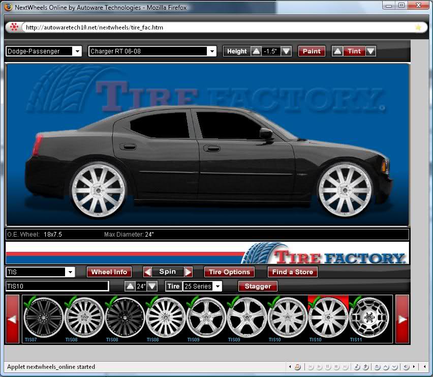Increase wheel diameter from 24 inches
Image resolution: width=433 pixels, height=377 pixels.
point(130,286)
